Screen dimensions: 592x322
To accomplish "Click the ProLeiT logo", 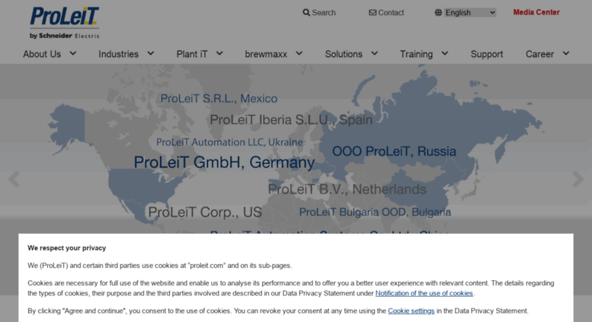I will [65, 23].
